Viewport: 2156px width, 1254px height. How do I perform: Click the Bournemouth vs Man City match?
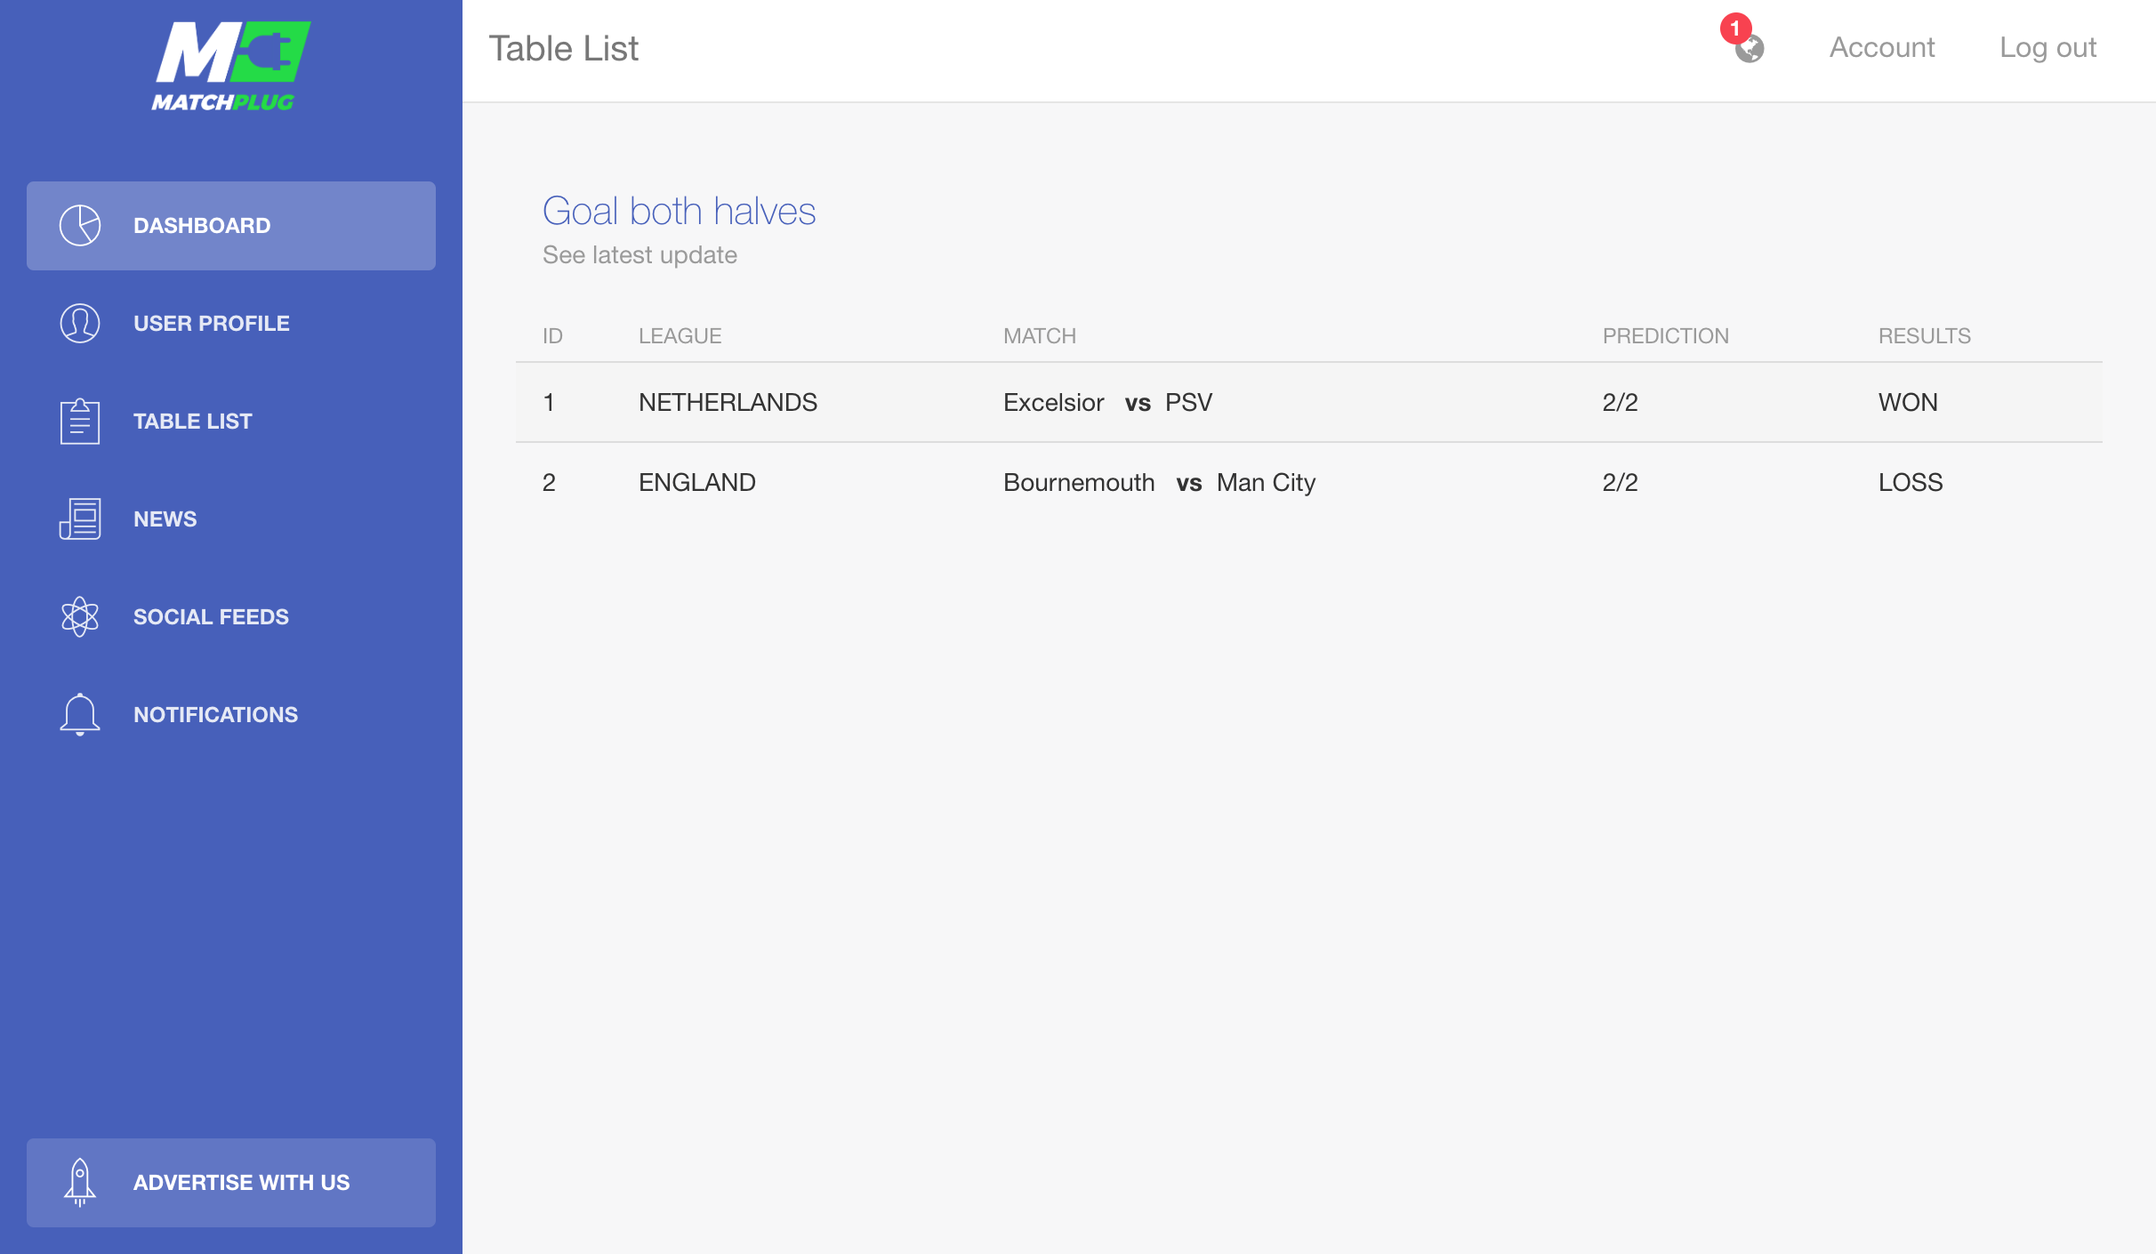1160,483
